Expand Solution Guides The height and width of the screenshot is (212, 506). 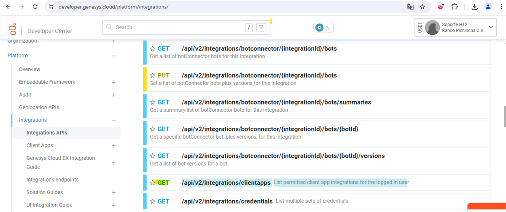[x=113, y=192]
